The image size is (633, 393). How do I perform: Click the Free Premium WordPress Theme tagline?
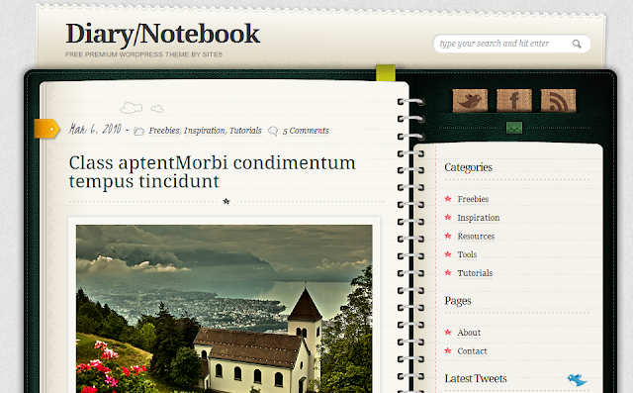[x=143, y=54]
